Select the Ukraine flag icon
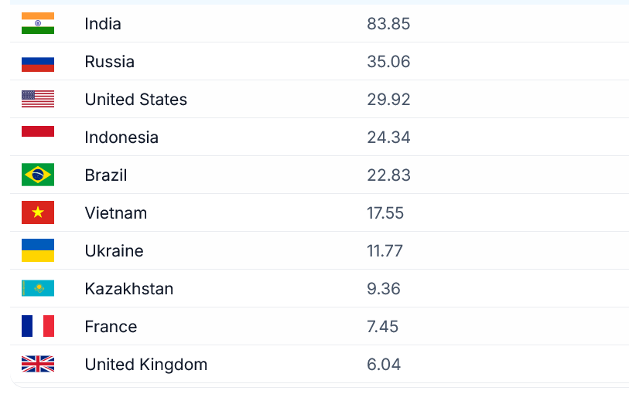Viewport: 629px width, 394px height. pyautogui.click(x=38, y=251)
